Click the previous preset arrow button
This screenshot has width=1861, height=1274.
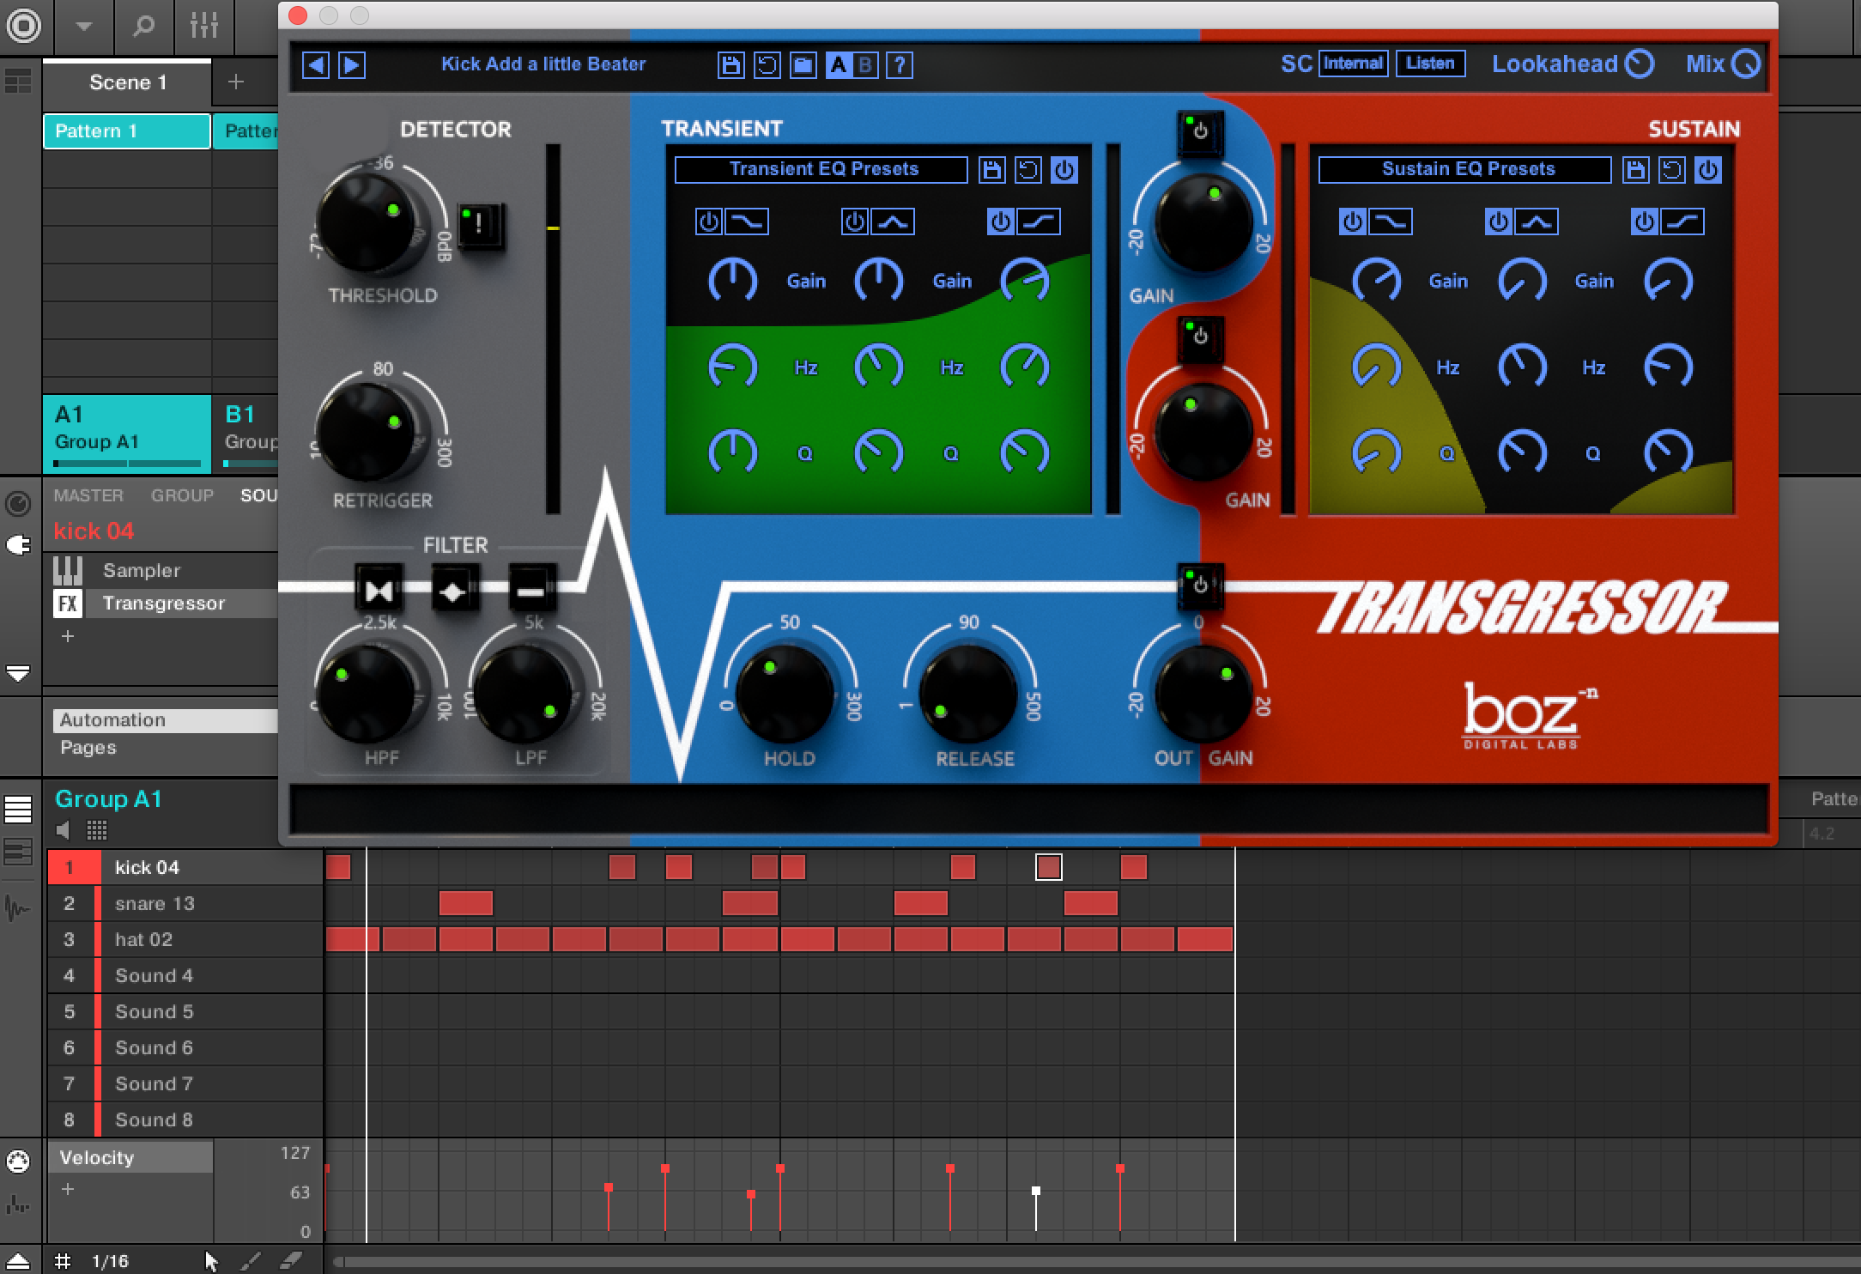point(316,65)
